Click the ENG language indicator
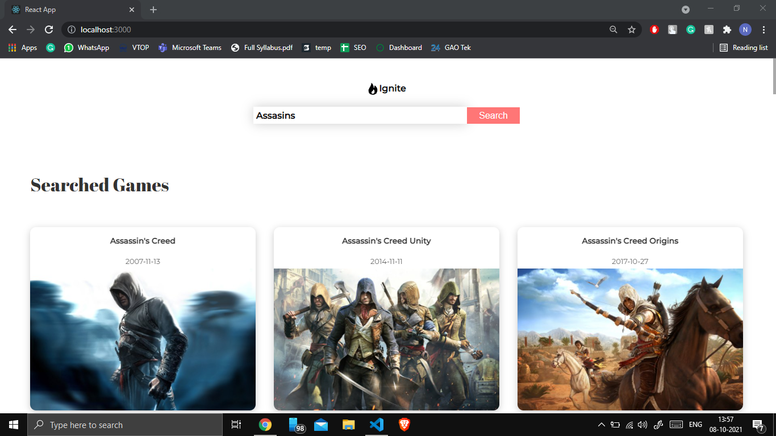This screenshot has height=436, width=776. point(695,425)
